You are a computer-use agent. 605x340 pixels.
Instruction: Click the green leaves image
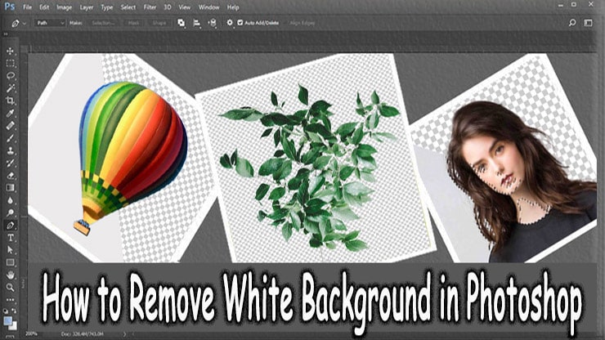point(311,168)
